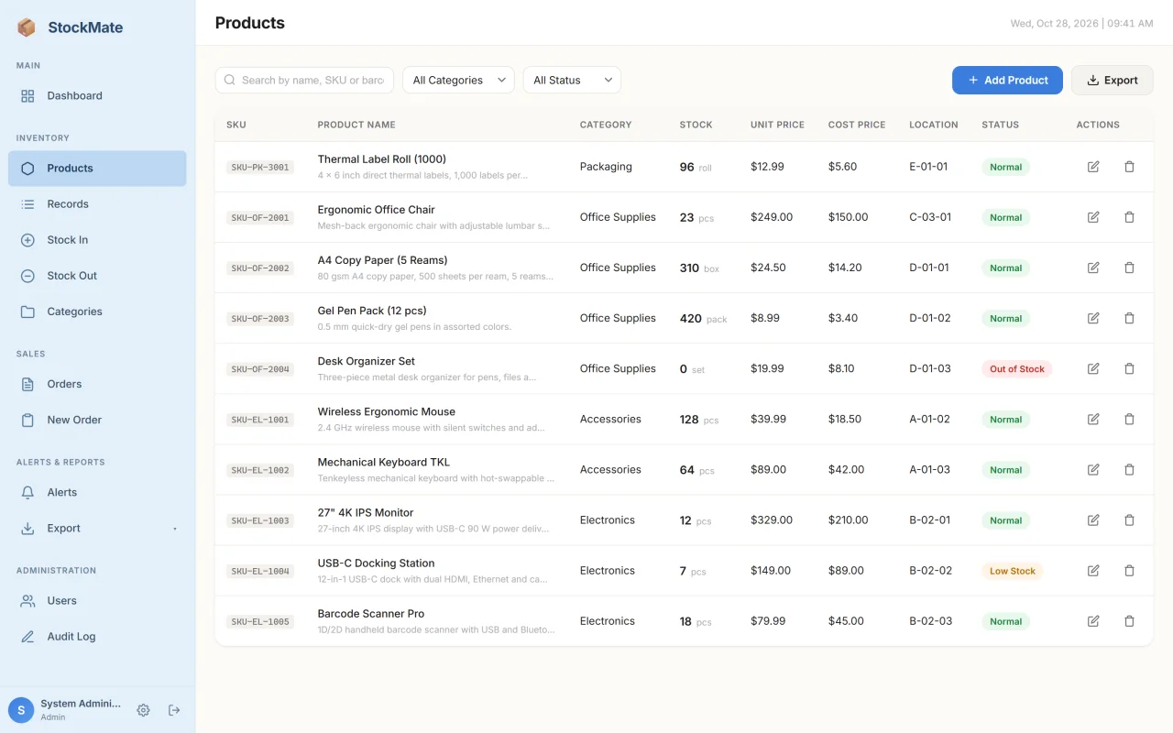This screenshot has width=1173, height=733.
Task: Click location A-01-02 cell
Action: point(929,419)
